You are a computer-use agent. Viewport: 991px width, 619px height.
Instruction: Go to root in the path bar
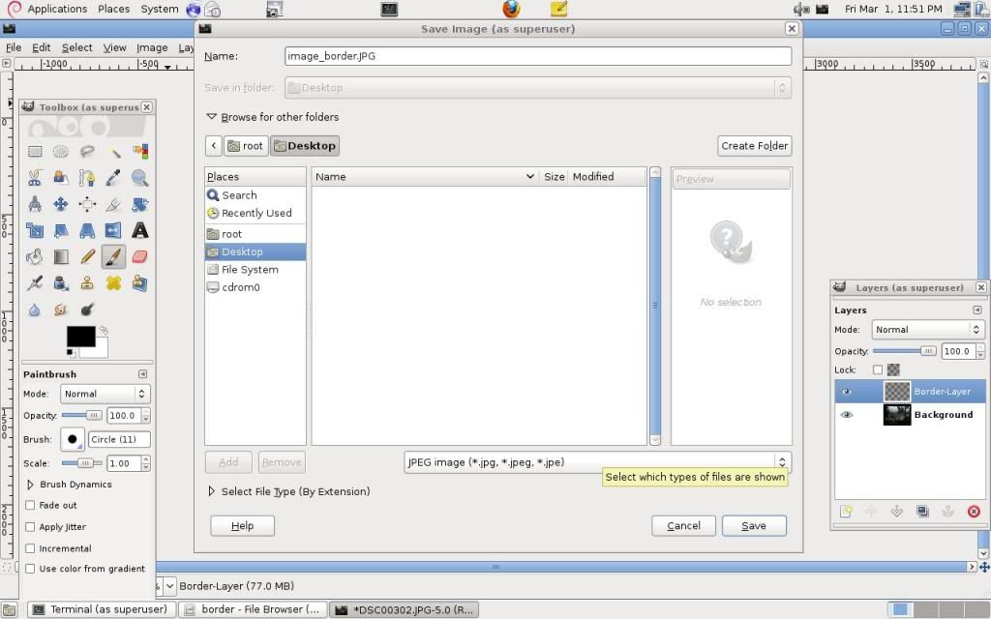click(246, 146)
